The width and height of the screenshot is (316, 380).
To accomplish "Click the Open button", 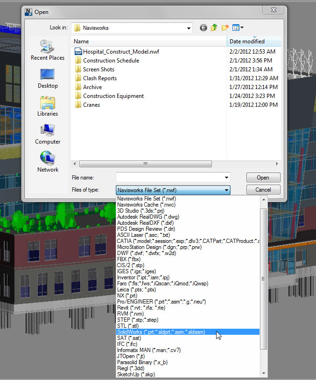I will coord(263,178).
